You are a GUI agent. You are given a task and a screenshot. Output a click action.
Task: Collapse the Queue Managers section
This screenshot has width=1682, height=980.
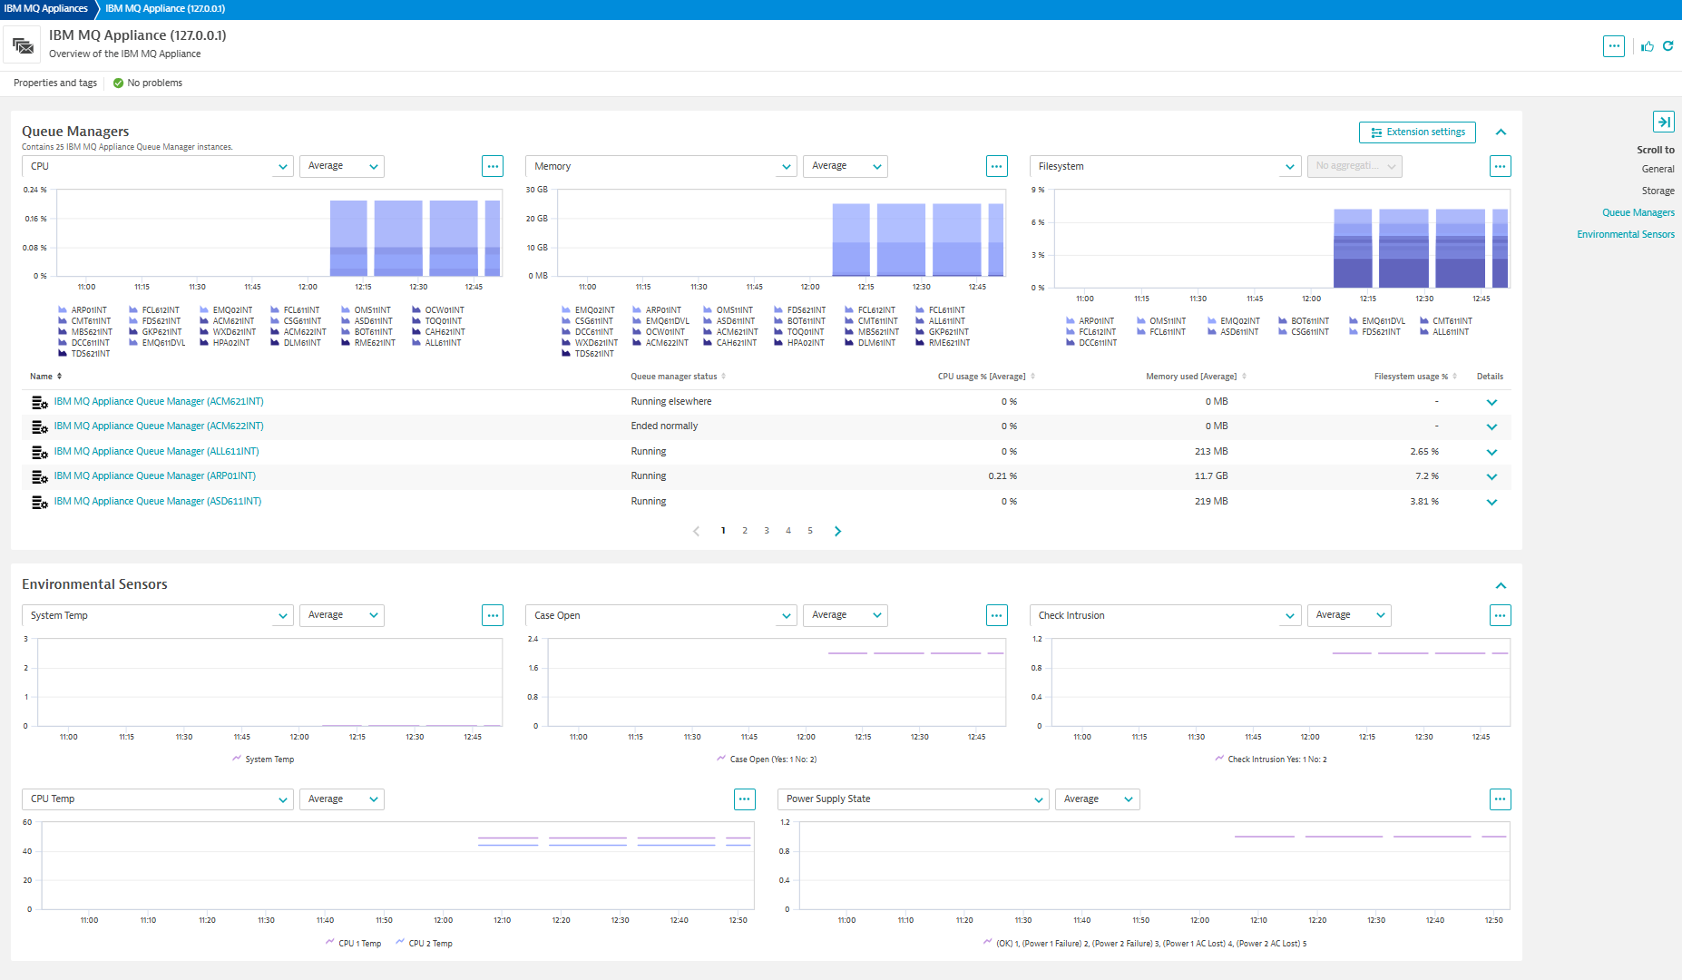pos(1501,132)
